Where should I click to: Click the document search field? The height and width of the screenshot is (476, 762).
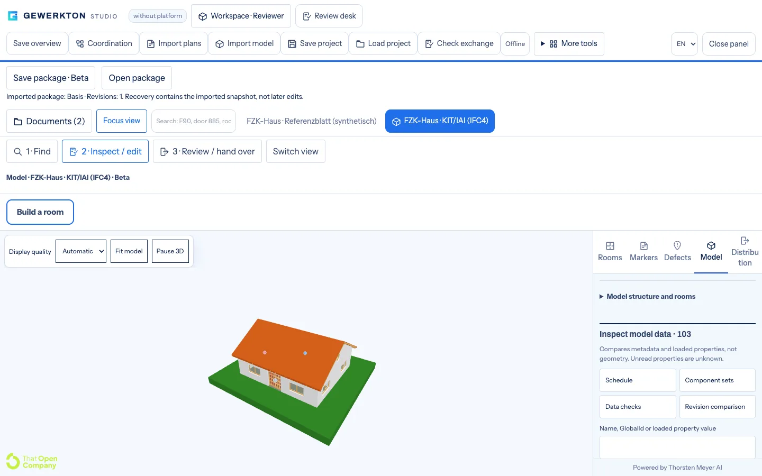pyautogui.click(x=194, y=121)
